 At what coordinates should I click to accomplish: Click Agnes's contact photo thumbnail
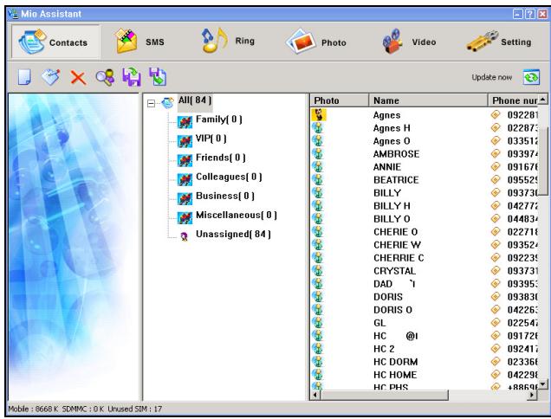pyautogui.click(x=319, y=115)
